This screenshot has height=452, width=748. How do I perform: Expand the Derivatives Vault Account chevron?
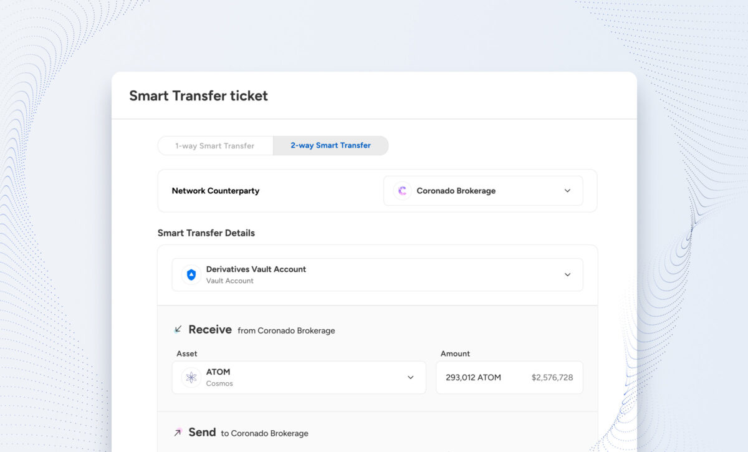point(567,275)
